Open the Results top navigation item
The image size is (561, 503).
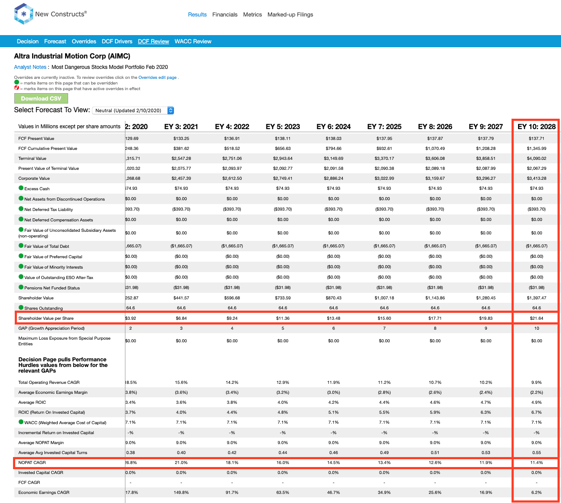(x=197, y=15)
